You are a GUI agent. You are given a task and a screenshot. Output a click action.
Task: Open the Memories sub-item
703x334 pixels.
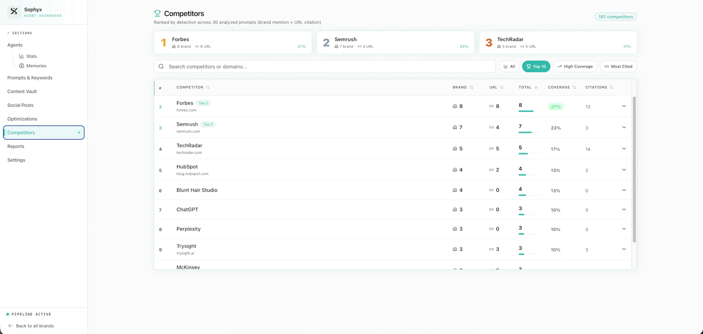33,66
